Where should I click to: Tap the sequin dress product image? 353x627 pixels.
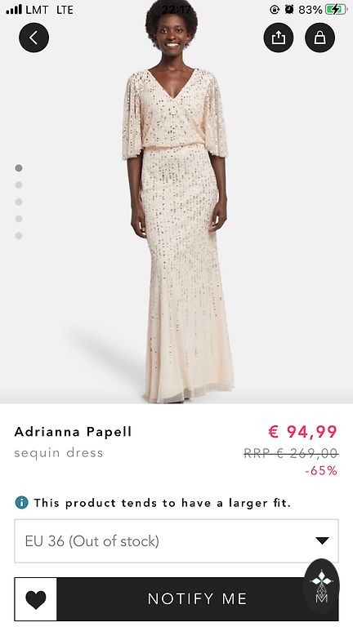176,202
